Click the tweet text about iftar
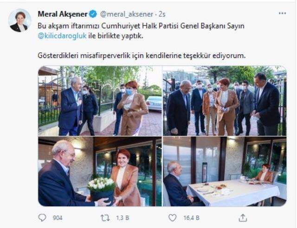297x228 pixels. click(141, 31)
